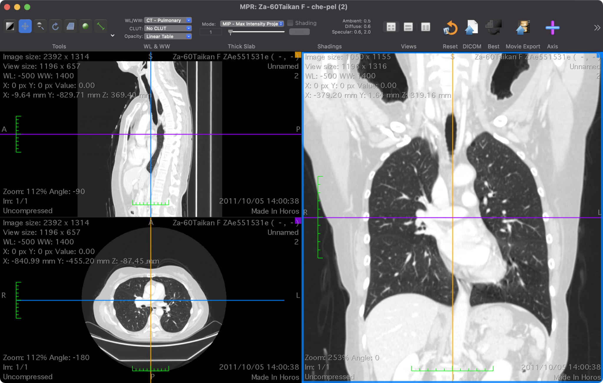Select the green sphere 3D position tool

tap(85, 27)
